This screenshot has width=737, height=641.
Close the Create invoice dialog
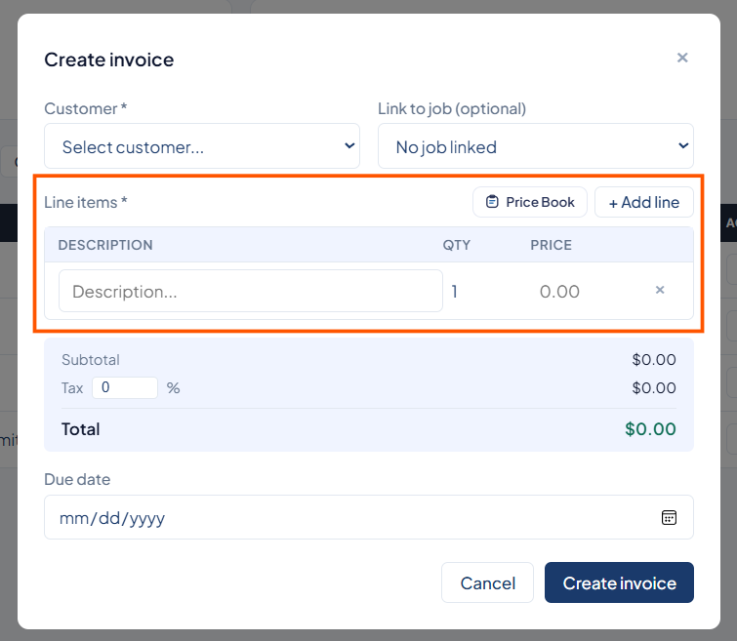[682, 58]
